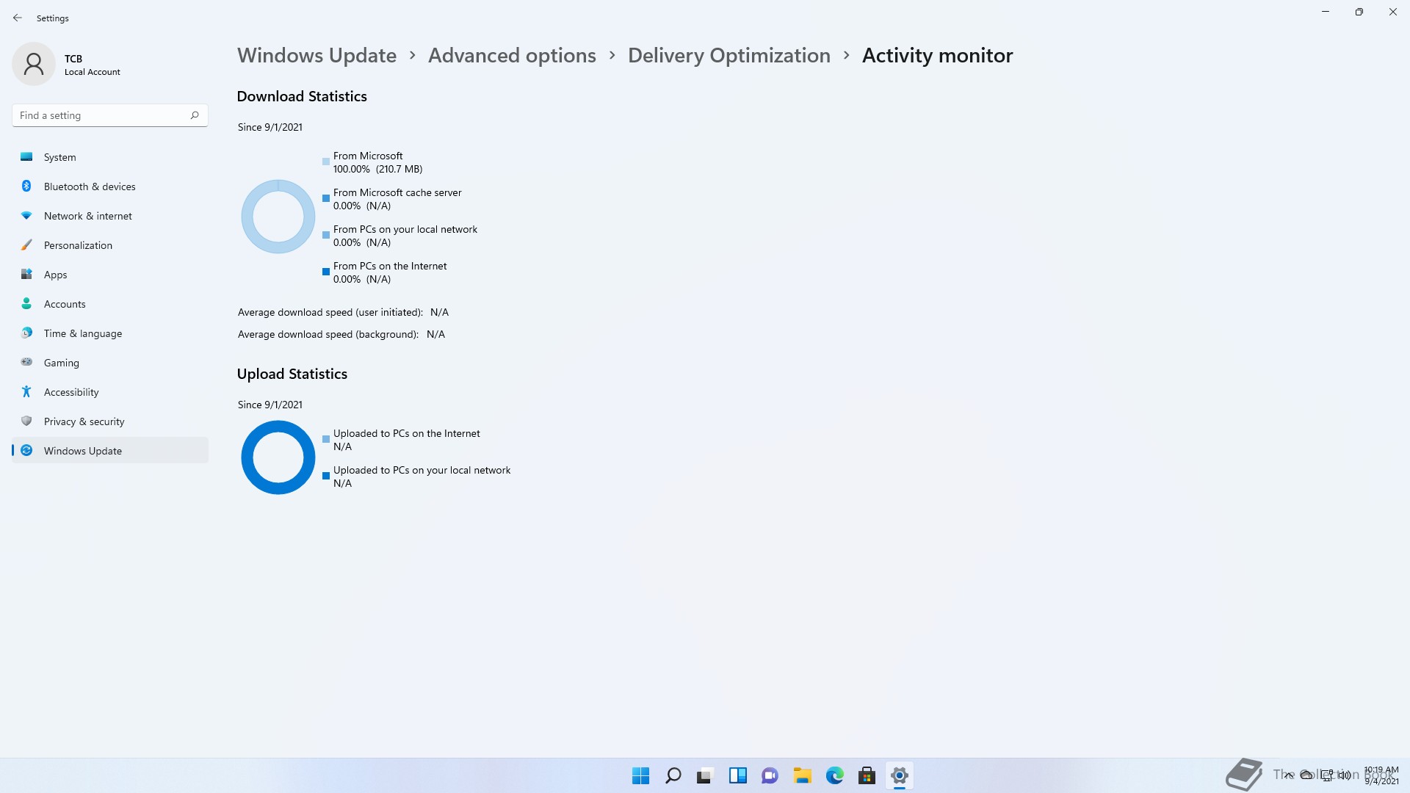Image resolution: width=1410 pixels, height=793 pixels.
Task: Launch Microsoft Edge from taskbar
Action: coord(834,775)
